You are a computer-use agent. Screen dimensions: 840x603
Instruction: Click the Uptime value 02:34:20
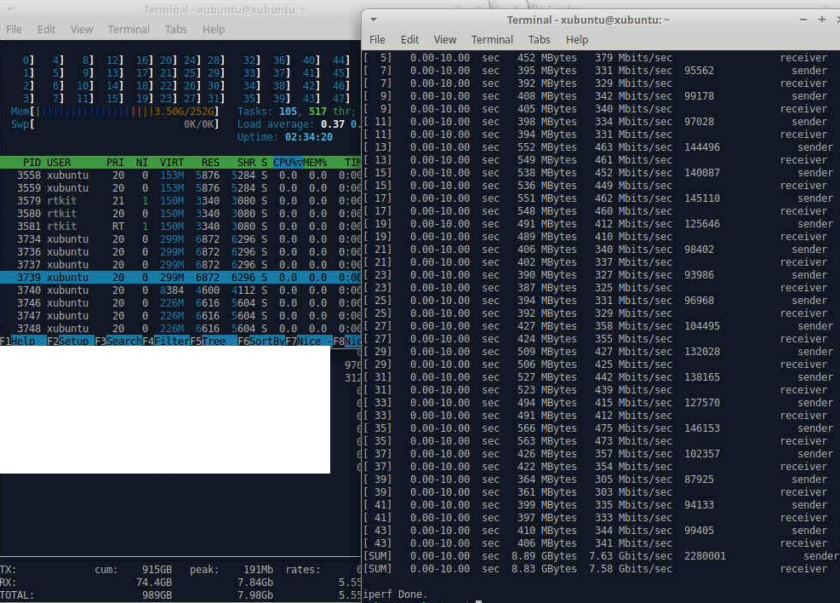click(309, 137)
